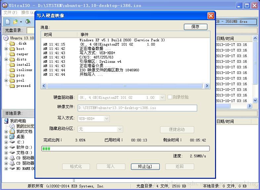Open the 文件(F) menu
260x190 pixels.
pos(10,13)
